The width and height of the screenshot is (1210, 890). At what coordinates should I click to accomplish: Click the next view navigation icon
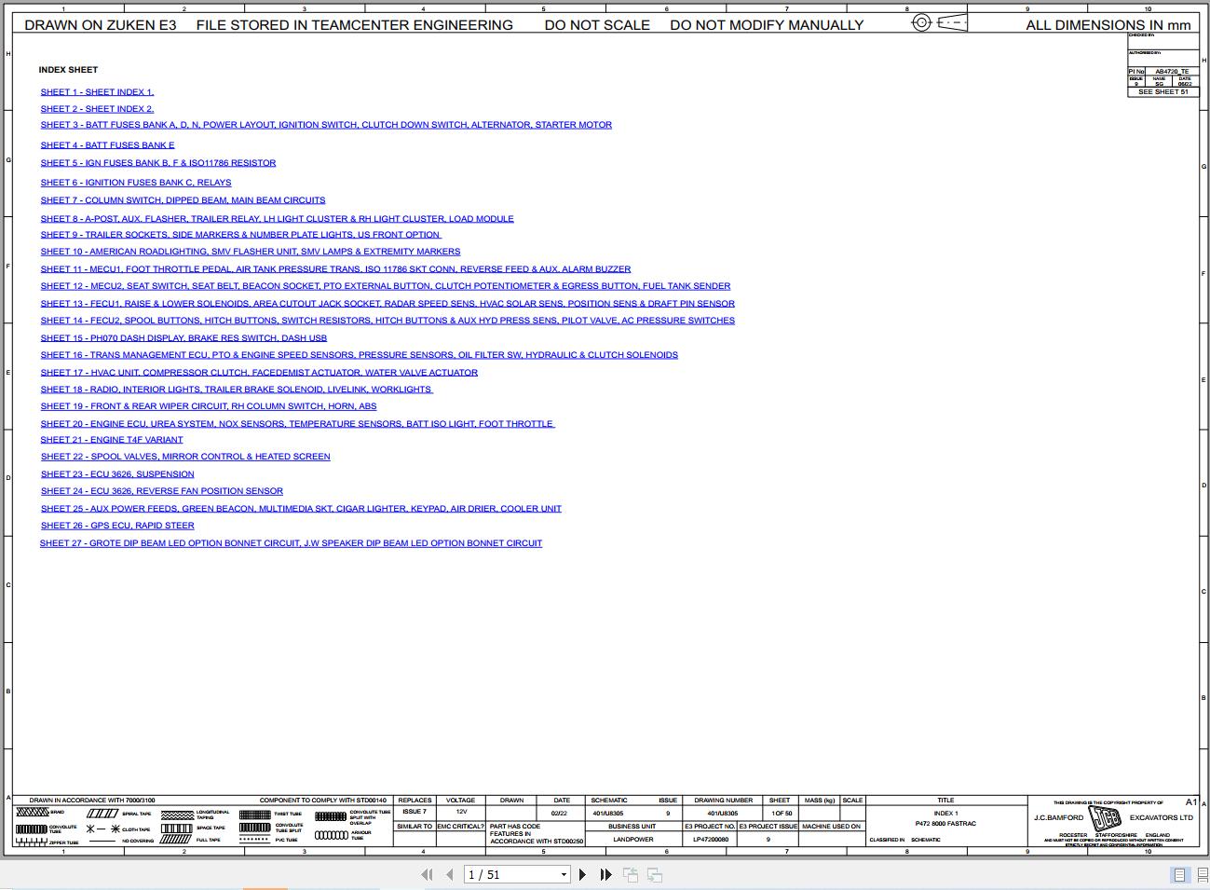655,874
